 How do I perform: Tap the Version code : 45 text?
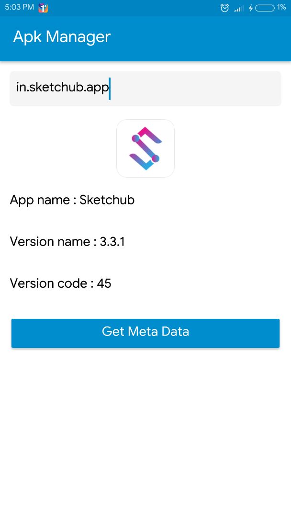60,283
